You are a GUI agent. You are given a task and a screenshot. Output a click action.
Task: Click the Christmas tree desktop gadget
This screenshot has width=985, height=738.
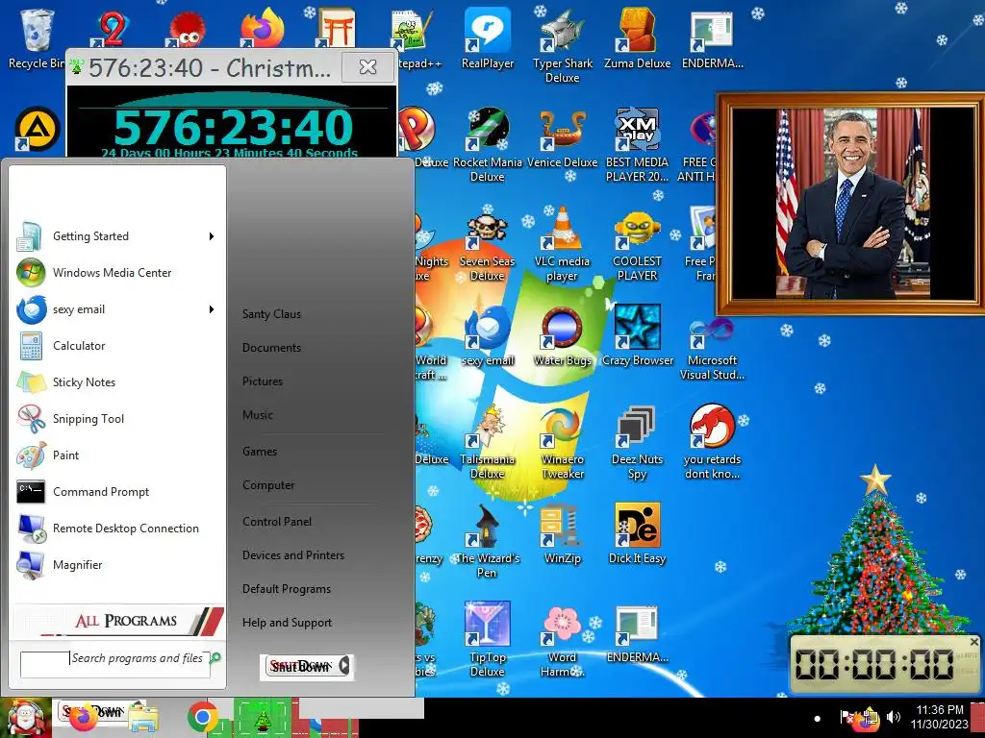click(x=877, y=553)
